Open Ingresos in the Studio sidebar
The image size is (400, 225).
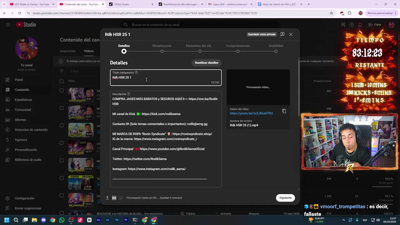27,140
